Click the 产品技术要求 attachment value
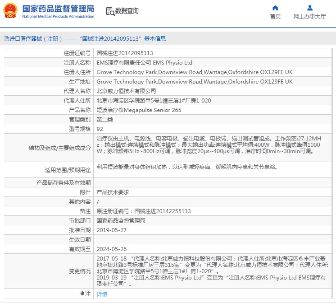Image resolution: width=336 pixels, height=303 pixels. (113, 192)
